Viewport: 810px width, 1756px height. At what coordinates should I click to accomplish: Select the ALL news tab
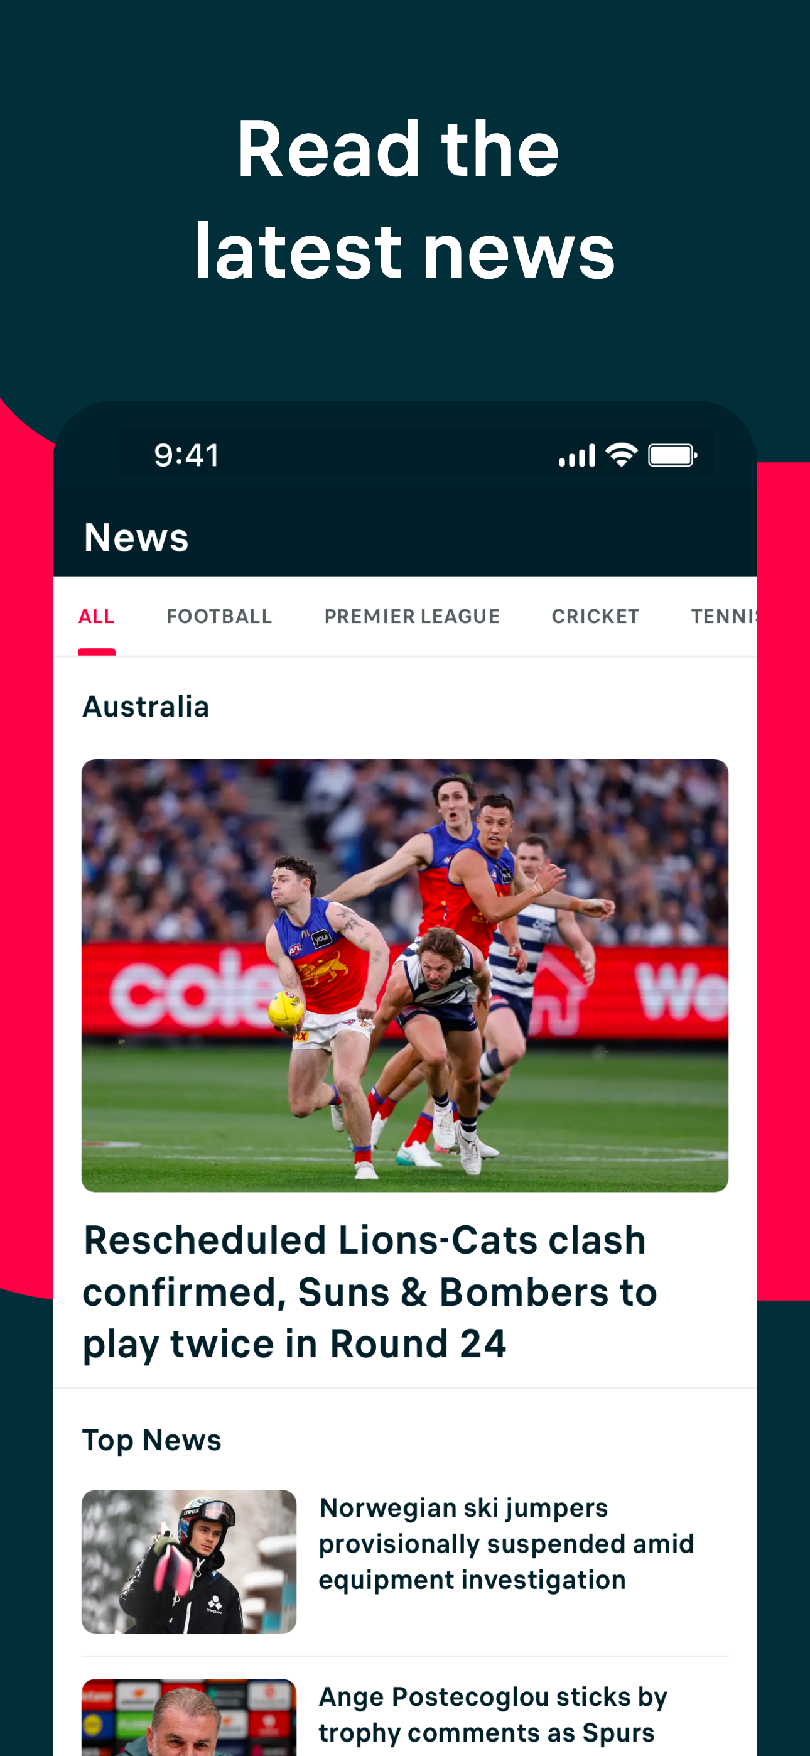click(x=96, y=616)
